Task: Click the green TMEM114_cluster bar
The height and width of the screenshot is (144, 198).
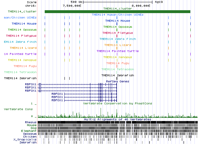Action: pyautogui.click(x=117, y=12)
